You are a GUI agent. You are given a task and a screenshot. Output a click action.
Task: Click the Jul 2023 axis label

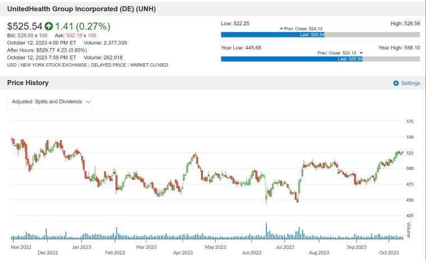tap(285, 247)
